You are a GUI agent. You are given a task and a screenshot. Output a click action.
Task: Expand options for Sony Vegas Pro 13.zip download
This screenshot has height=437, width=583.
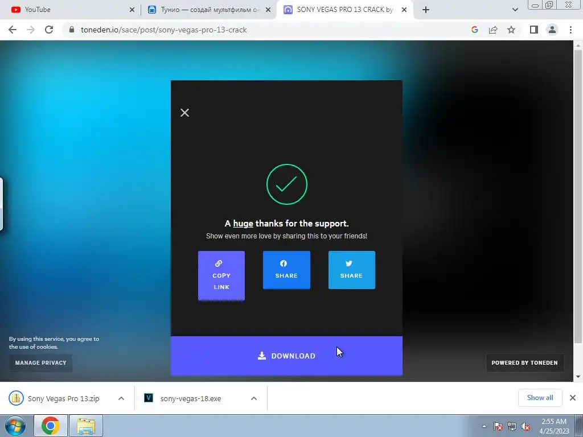coord(121,398)
